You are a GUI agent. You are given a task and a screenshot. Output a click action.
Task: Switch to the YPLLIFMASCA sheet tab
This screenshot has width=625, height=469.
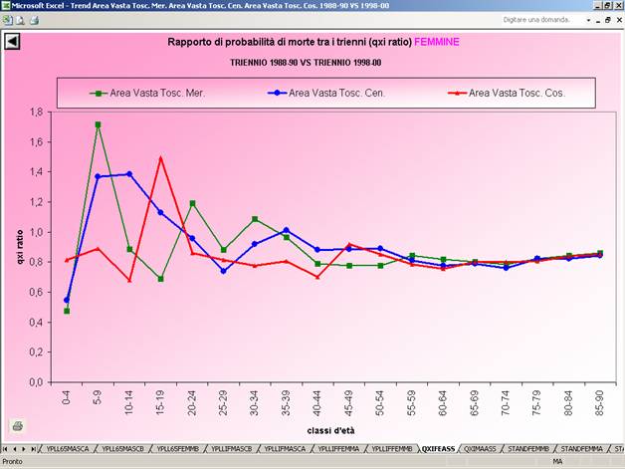click(285, 449)
